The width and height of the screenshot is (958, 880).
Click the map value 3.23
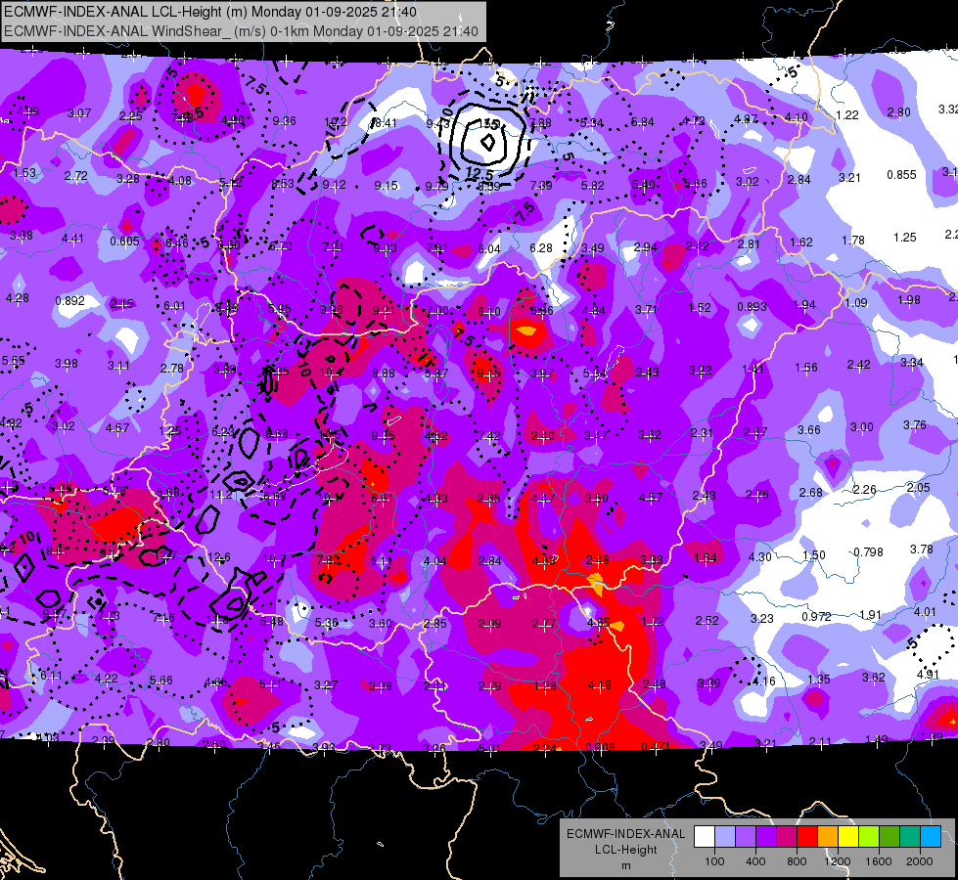click(762, 619)
